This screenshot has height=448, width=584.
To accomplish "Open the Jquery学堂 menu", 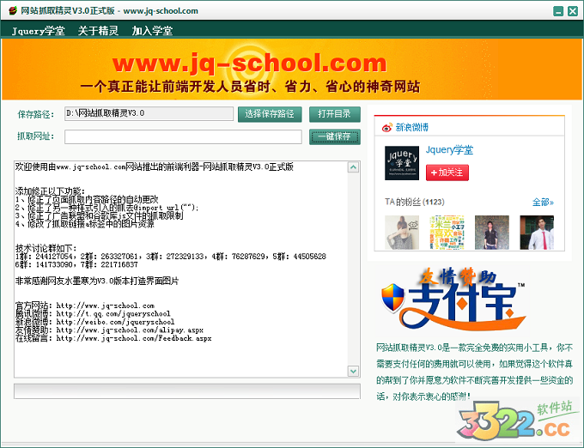I will point(39,31).
